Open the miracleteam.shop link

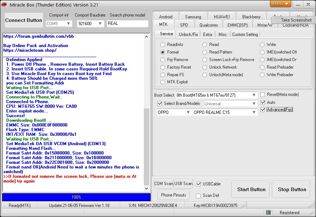coord(30,50)
